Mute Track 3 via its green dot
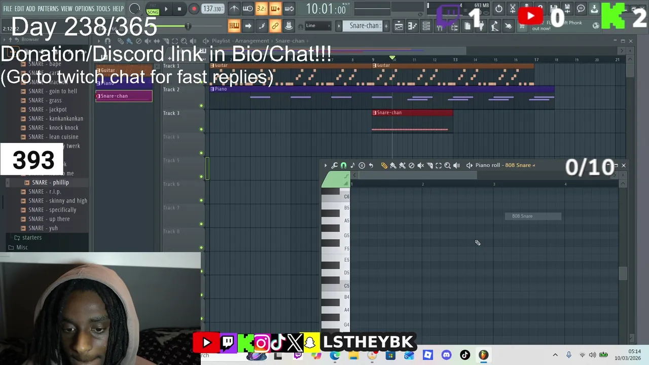 tap(201, 129)
